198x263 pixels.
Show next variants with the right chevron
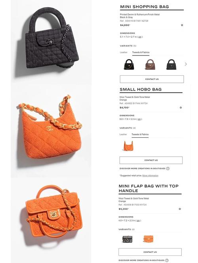click(186, 64)
